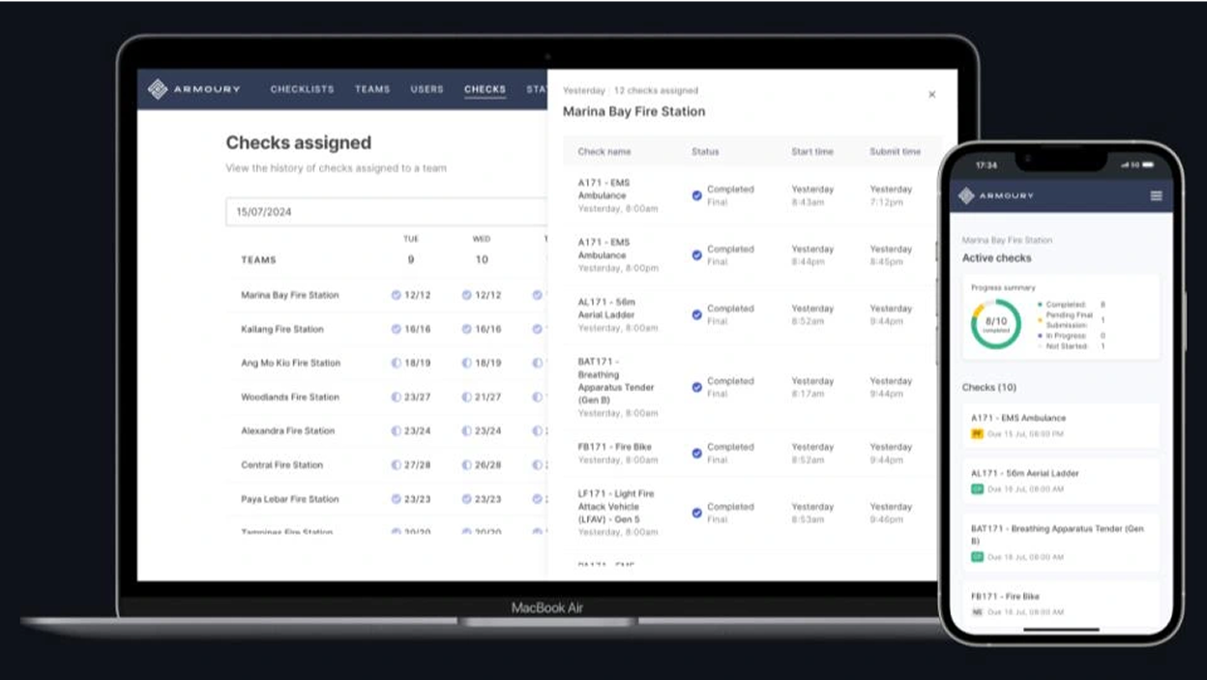Tap the green Completed legend dot on phone
Image resolution: width=1207 pixels, height=680 pixels.
[1040, 305]
